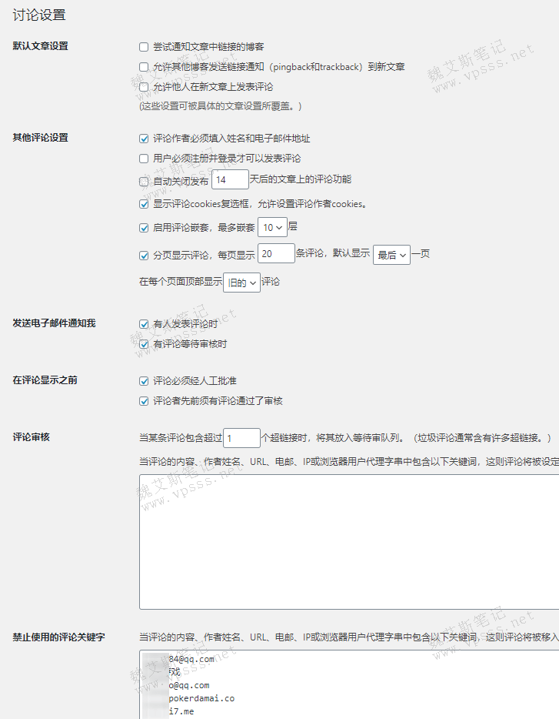Toggle 评论者先前须有评论通过了审核 checkbox
559x719 pixels.
coord(144,400)
